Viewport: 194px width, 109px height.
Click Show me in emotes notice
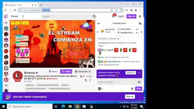[131, 73]
